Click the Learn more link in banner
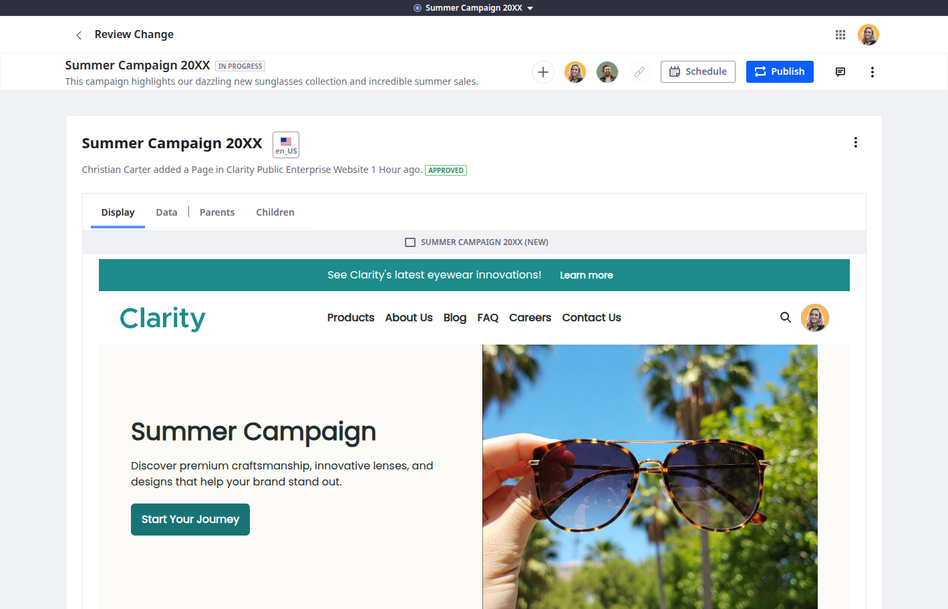 coord(587,275)
